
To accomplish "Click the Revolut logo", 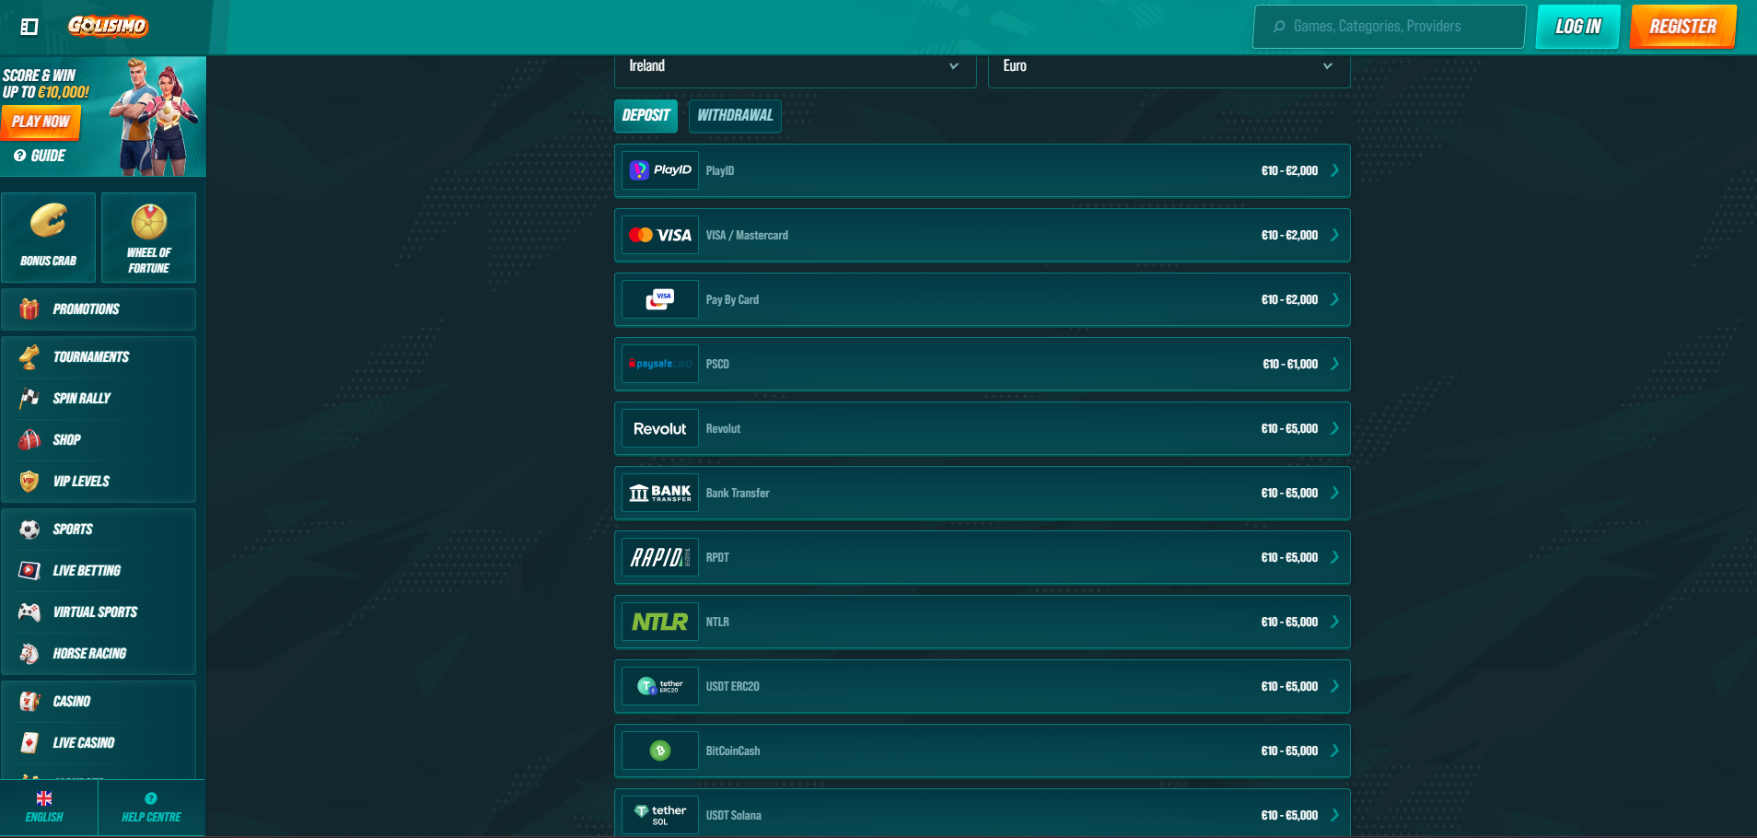I will pyautogui.click(x=660, y=428).
